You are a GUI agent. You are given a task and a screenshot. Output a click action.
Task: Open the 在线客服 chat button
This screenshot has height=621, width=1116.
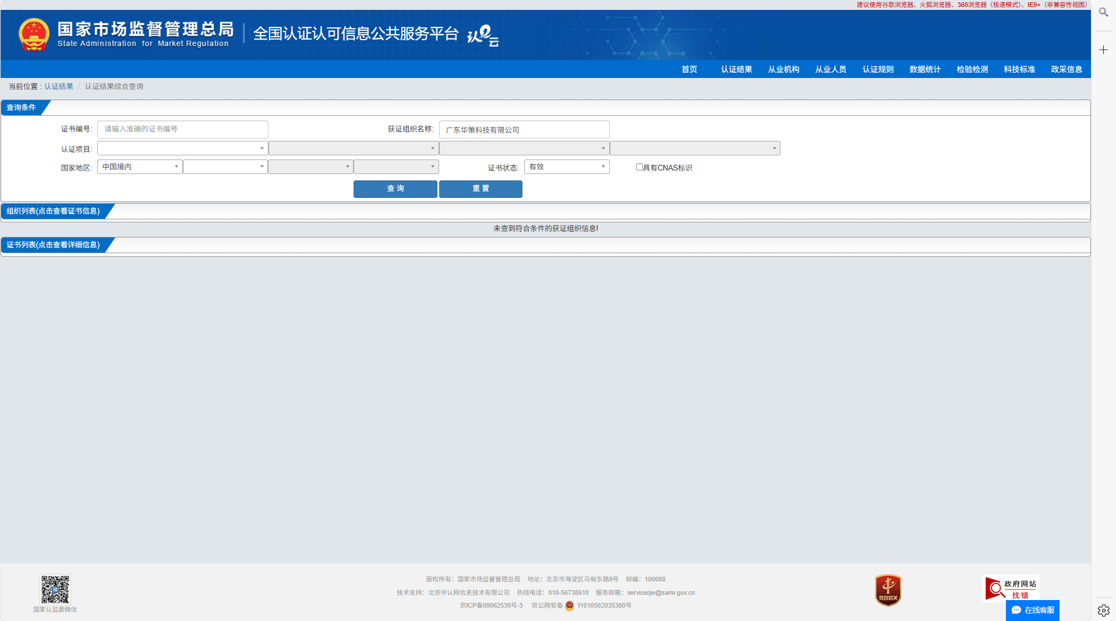click(1032, 610)
